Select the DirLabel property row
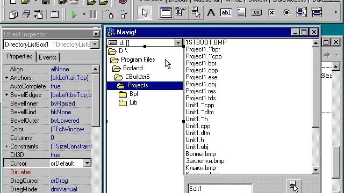 (47, 172)
